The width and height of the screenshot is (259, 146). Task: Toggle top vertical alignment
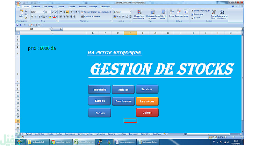click(61, 12)
